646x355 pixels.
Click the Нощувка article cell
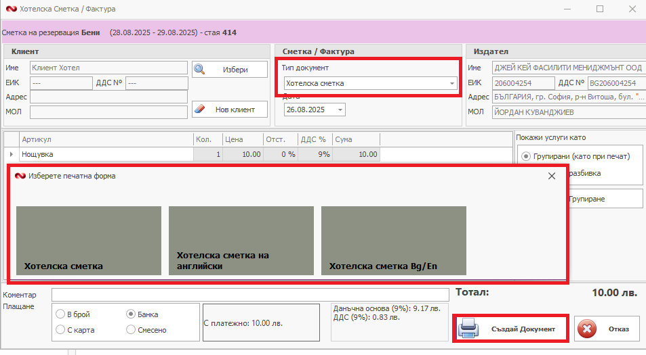(106, 154)
